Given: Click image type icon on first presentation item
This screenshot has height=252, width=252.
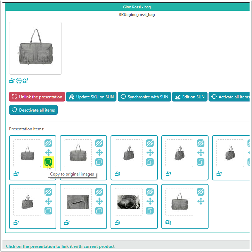Looking at the screenshot, I should click(x=16, y=174).
